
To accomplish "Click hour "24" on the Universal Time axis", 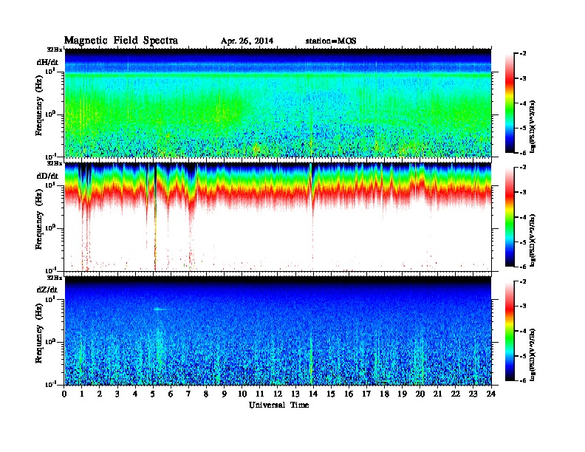I will tap(491, 394).
